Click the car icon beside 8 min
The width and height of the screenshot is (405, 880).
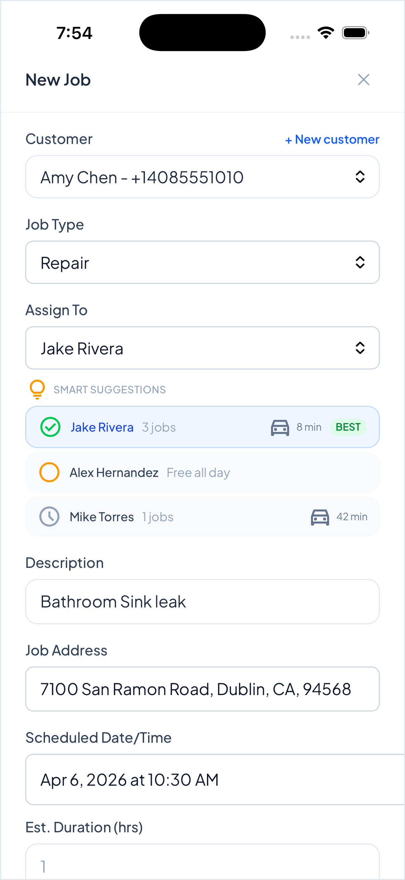point(280,427)
